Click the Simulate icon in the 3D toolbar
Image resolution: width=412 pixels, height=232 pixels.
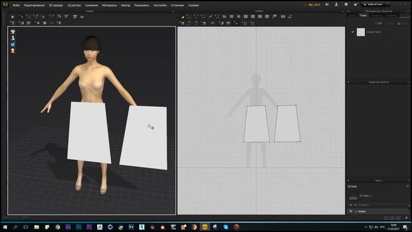coord(12,17)
